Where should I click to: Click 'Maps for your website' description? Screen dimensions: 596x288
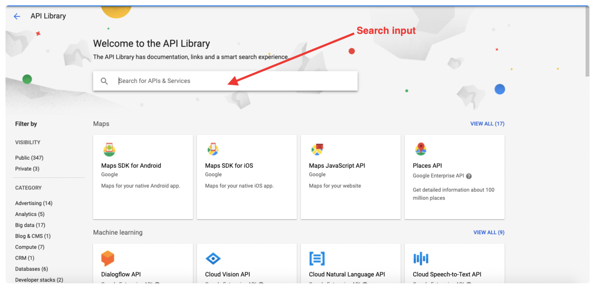coord(335,186)
